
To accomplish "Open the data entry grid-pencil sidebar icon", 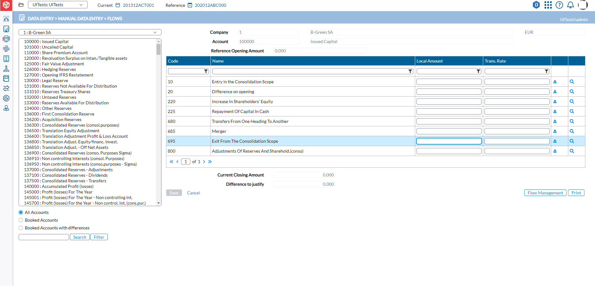I will pos(6,29).
